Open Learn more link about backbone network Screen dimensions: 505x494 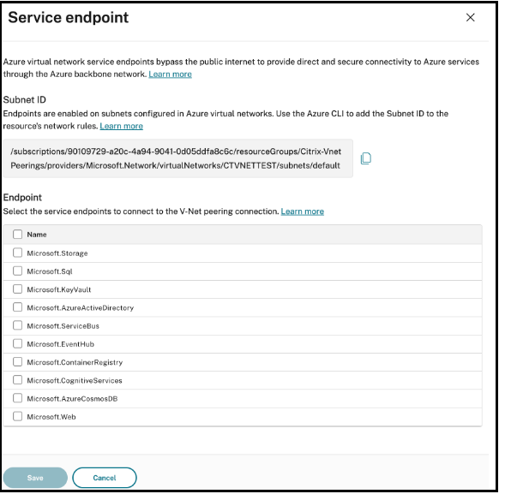(170, 74)
